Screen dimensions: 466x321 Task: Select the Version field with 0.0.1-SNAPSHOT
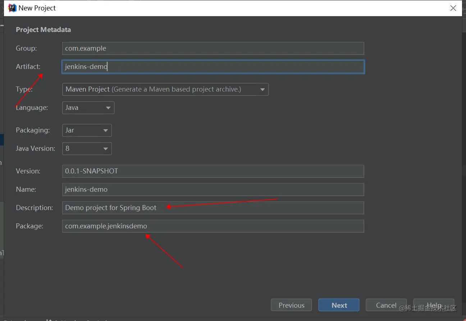213,171
